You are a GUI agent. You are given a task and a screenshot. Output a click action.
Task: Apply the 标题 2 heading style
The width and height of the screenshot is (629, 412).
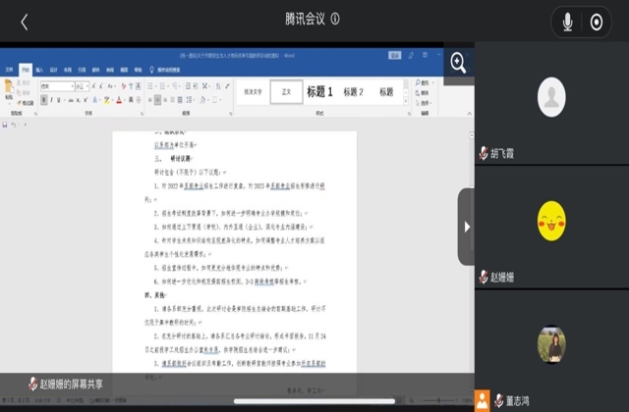(x=354, y=92)
